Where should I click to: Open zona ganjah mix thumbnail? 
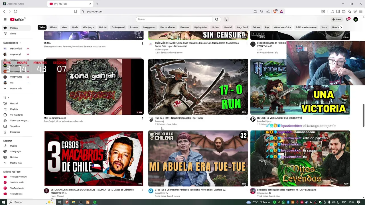pos(94,87)
